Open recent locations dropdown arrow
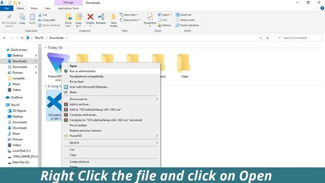The image size is (325, 183). pos(17,38)
